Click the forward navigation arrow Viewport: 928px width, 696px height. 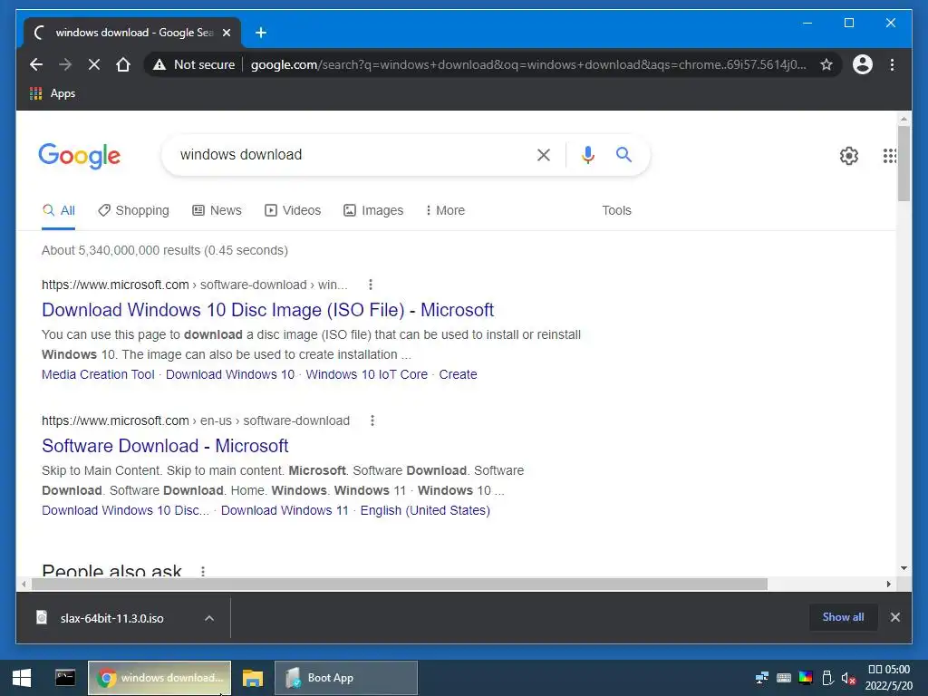tap(65, 64)
